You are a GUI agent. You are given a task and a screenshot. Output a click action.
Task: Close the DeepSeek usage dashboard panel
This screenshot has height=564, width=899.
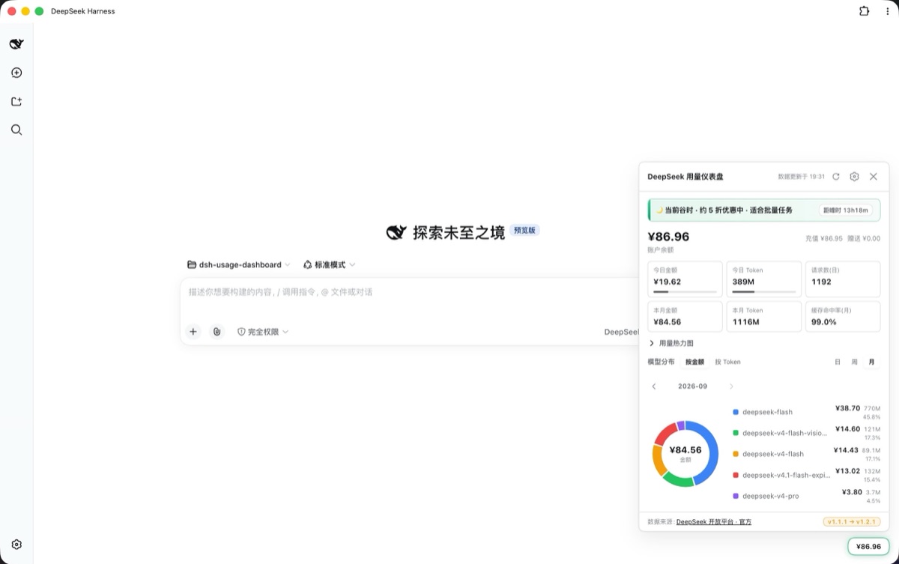[x=873, y=177]
